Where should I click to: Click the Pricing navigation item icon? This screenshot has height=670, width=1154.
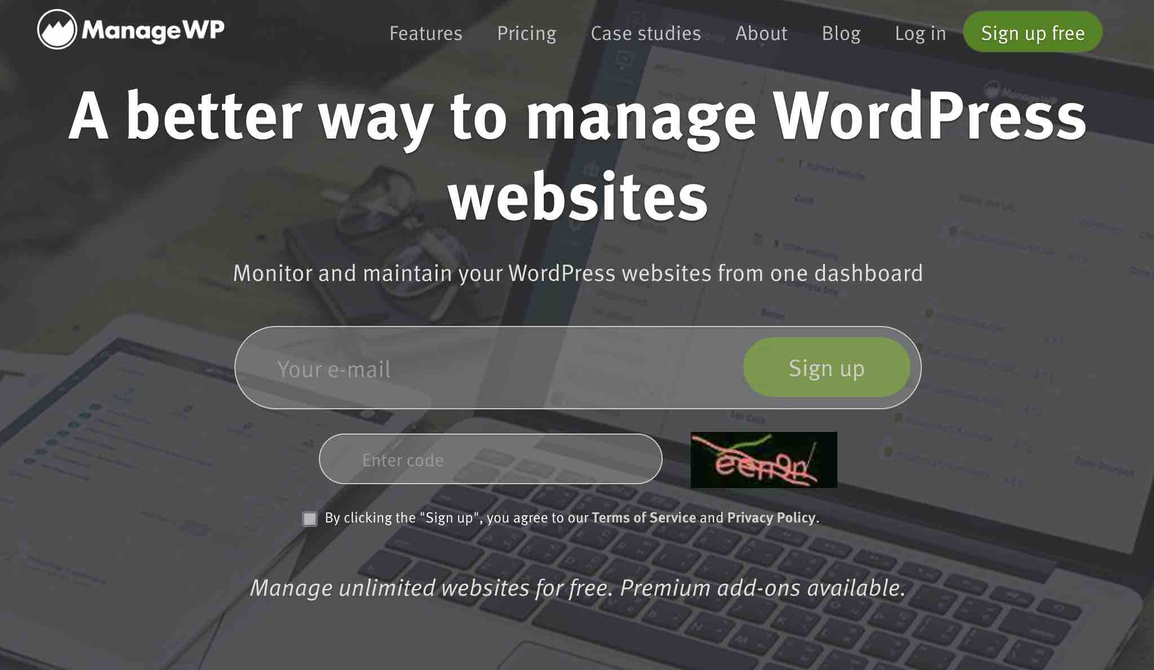point(526,33)
